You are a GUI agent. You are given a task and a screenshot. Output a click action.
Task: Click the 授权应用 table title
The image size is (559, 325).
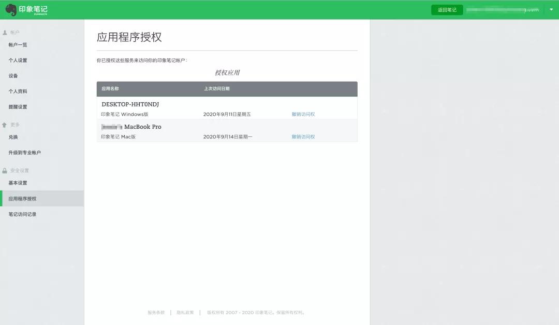[x=227, y=73]
